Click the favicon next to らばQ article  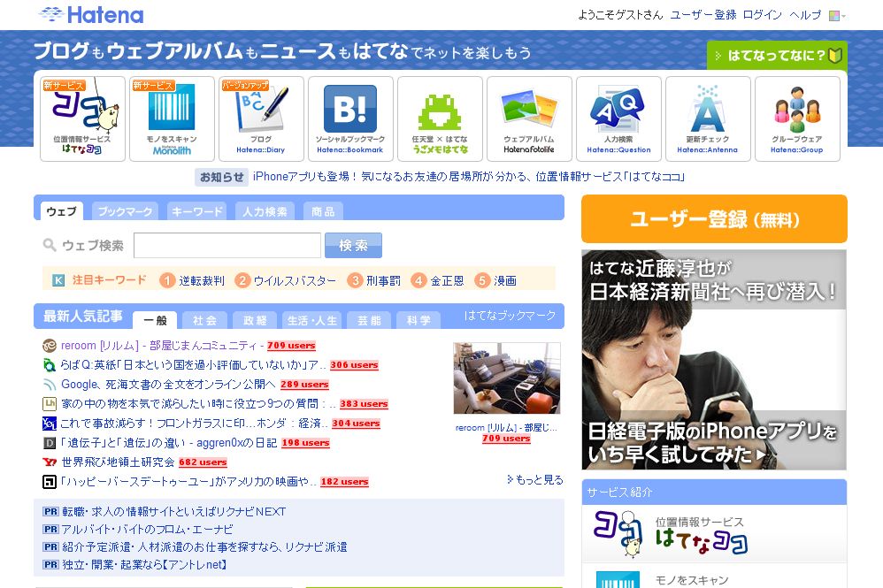point(50,365)
